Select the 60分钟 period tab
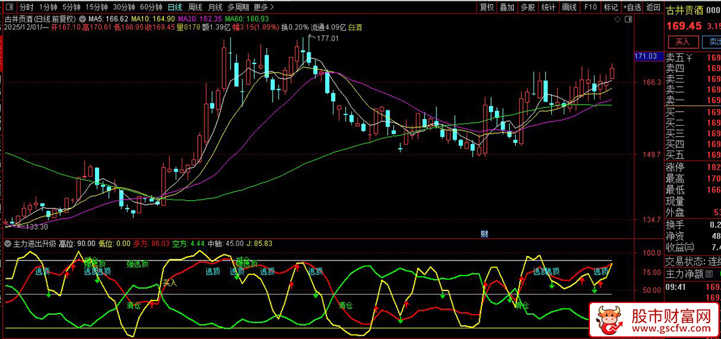The height and width of the screenshot is (339, 721). click(151, 7)
